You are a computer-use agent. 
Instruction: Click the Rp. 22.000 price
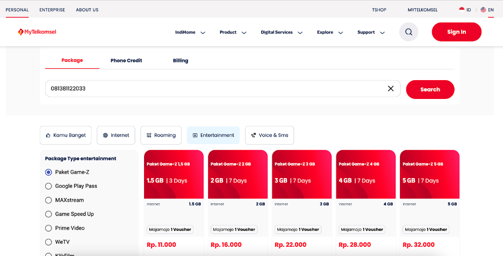291,245
